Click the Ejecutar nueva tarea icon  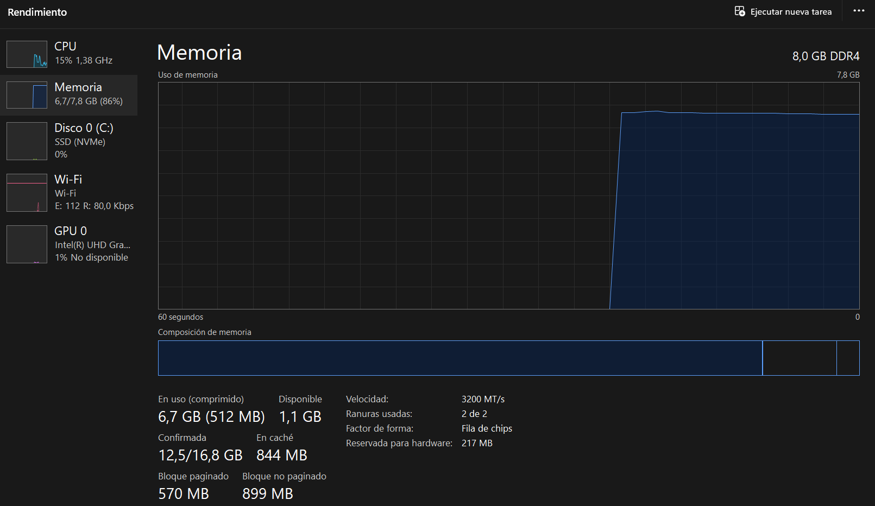740,11
